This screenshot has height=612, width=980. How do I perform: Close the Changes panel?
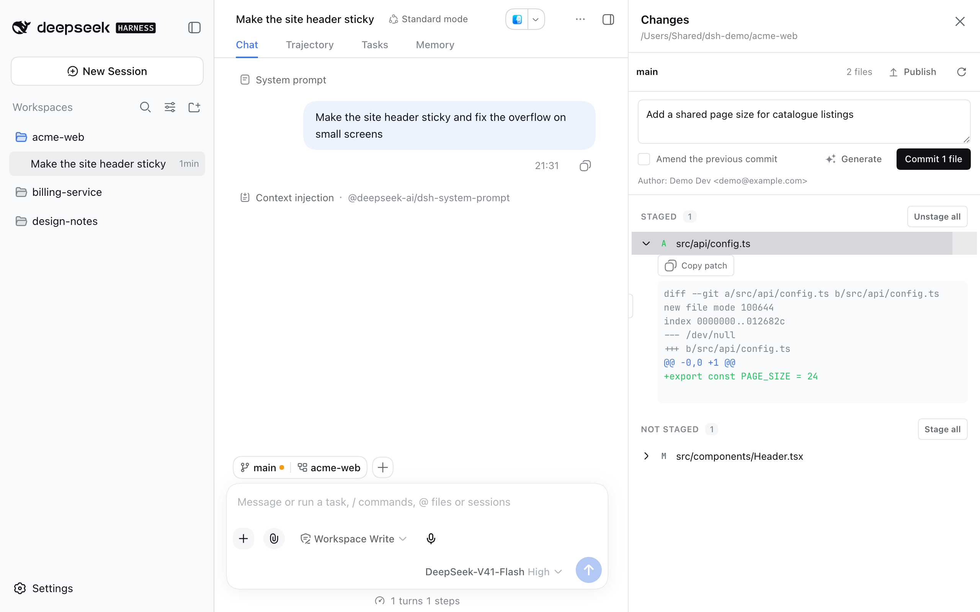tap(960, 21)
